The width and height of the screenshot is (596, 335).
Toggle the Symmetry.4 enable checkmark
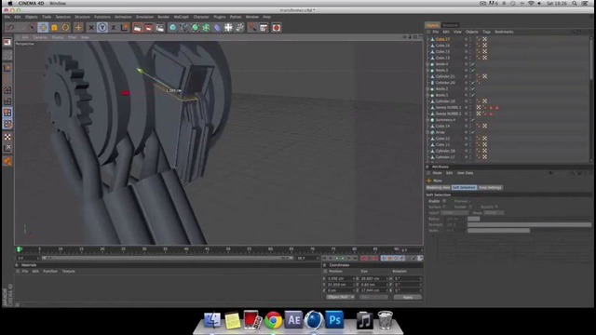[473, 120]
